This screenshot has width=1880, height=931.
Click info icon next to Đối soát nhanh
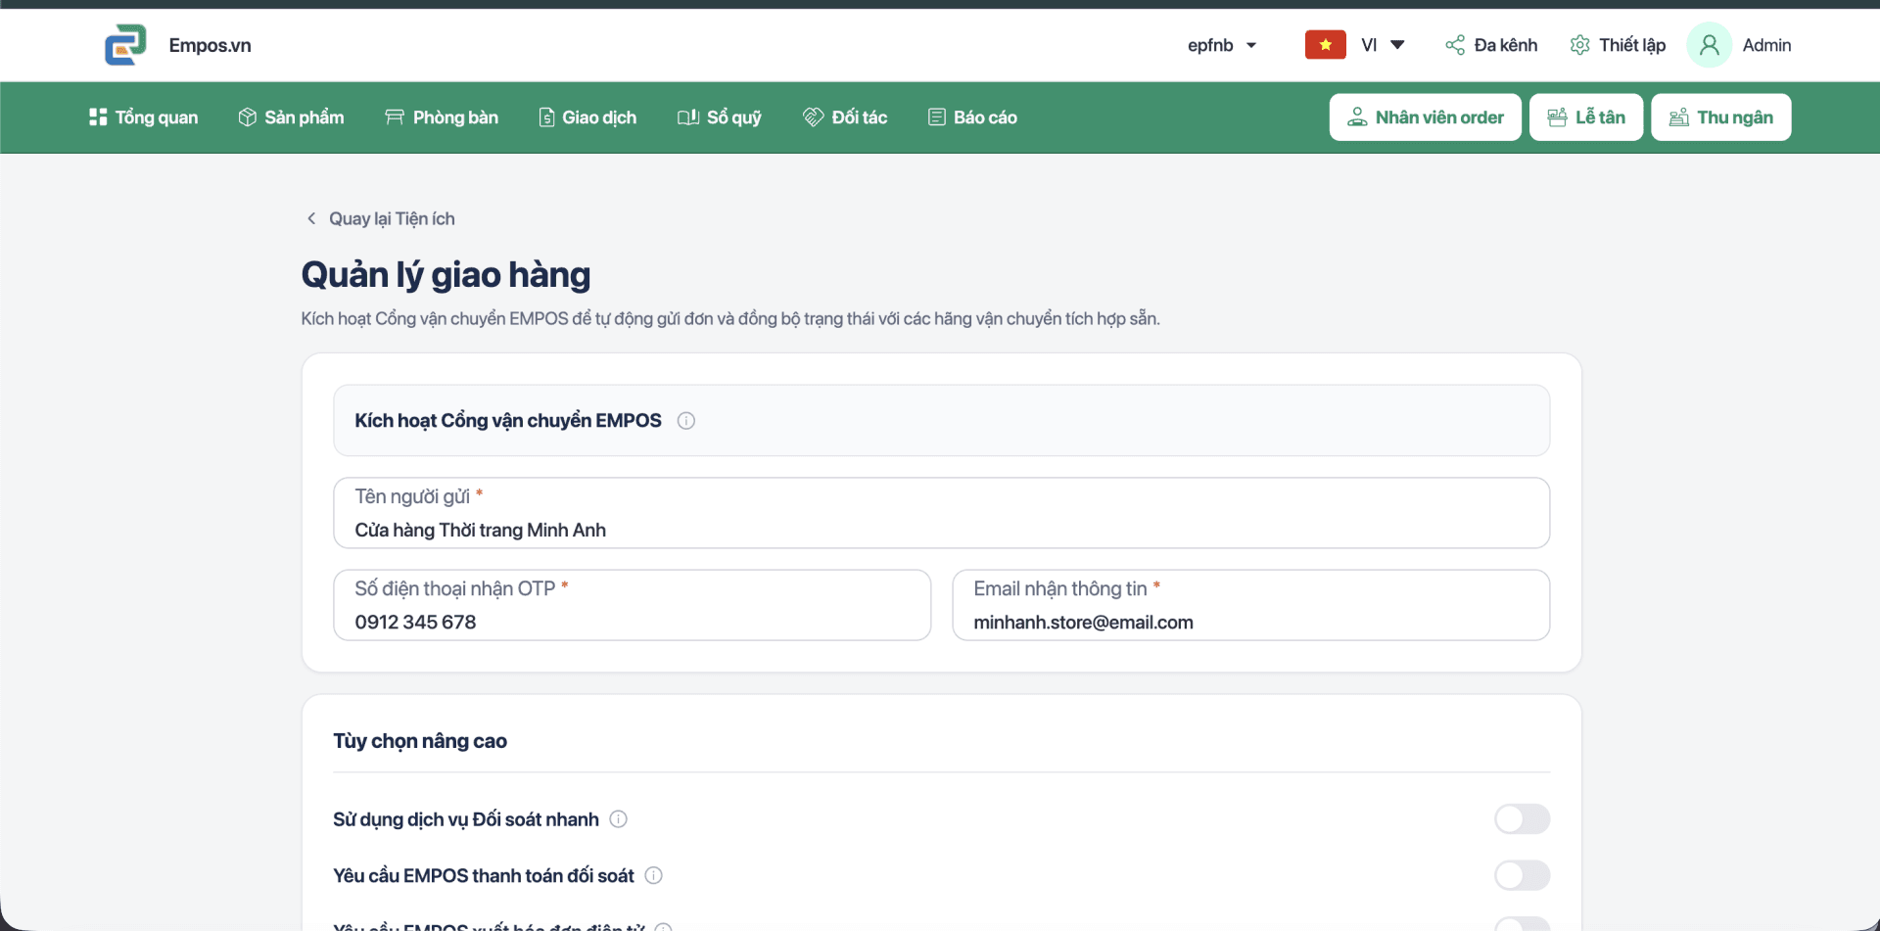click(619, 819)
